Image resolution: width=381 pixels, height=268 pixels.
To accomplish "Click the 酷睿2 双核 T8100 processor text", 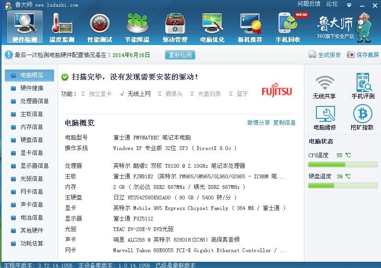I will 179,166.
